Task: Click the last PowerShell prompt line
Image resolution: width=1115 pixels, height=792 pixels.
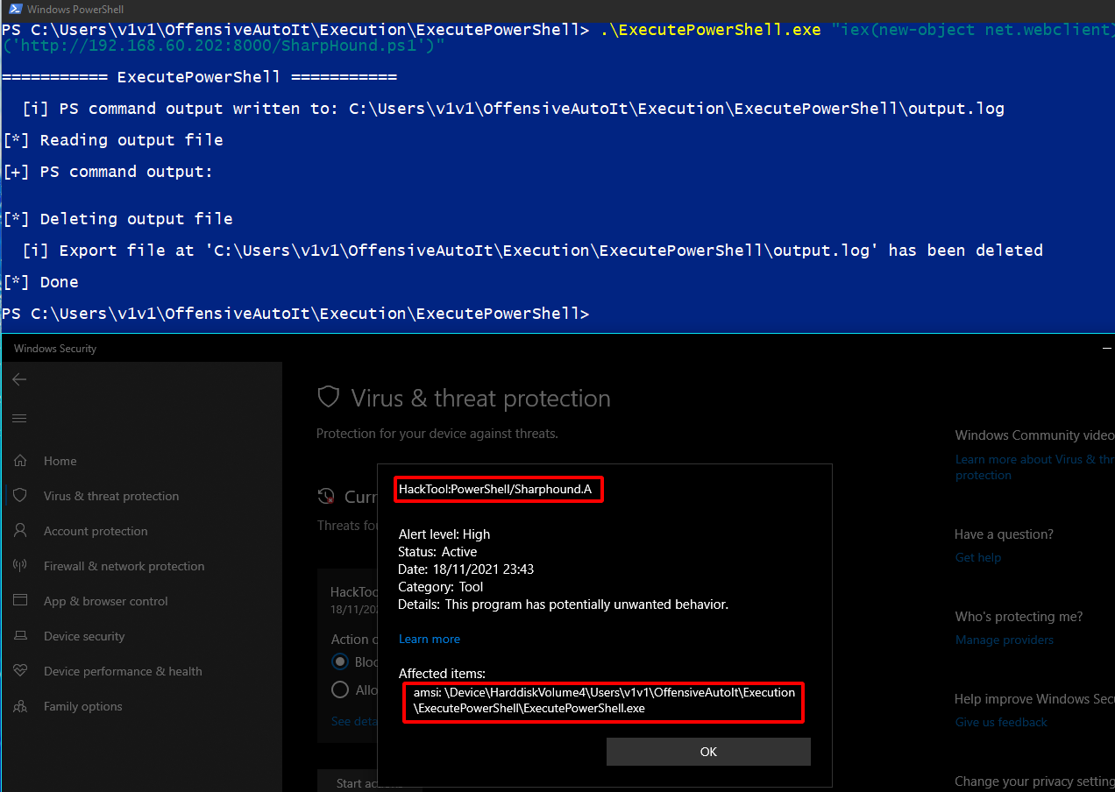Action: click(295, 314)
